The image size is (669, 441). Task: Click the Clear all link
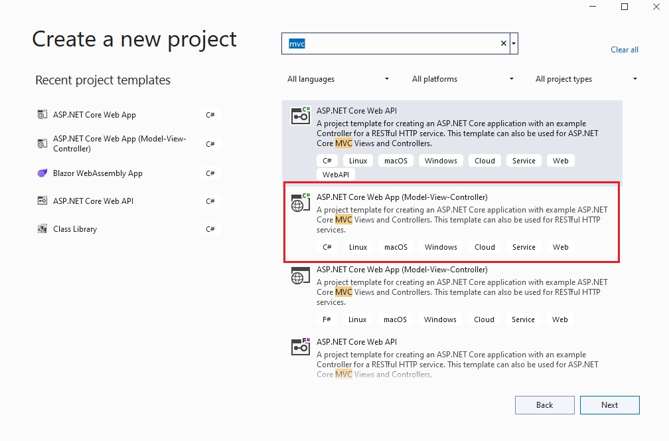[x=624, y=50]
